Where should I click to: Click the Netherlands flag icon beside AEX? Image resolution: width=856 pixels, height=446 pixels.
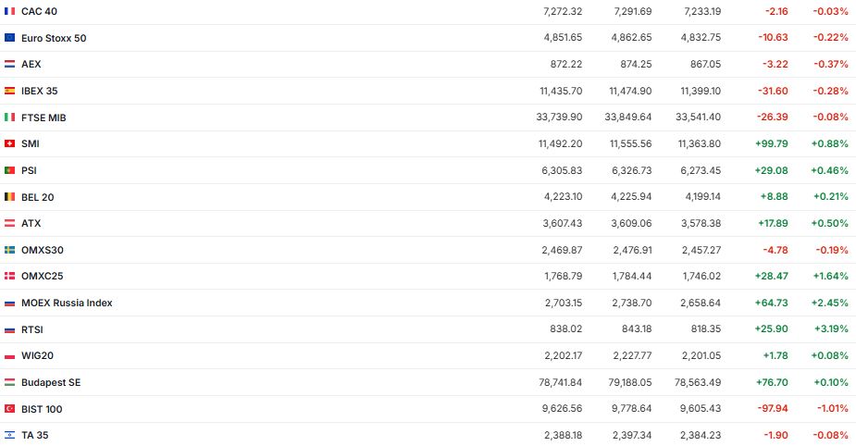[x=9, y=65]
